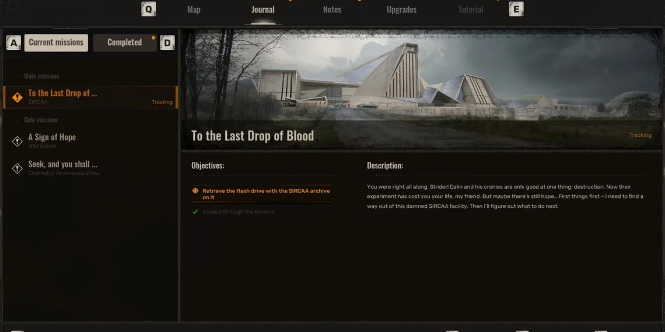Click the Q key hint icon
This screenshot has width=665, height=332.
click(148, 9)
